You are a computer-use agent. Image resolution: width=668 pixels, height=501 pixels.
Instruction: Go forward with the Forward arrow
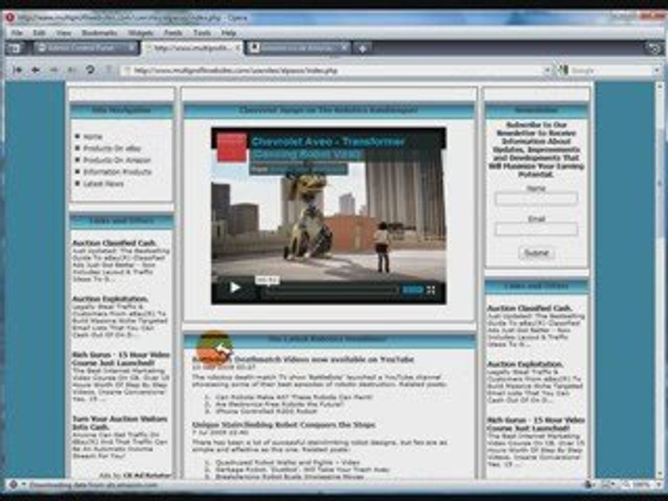coord(54,70)
